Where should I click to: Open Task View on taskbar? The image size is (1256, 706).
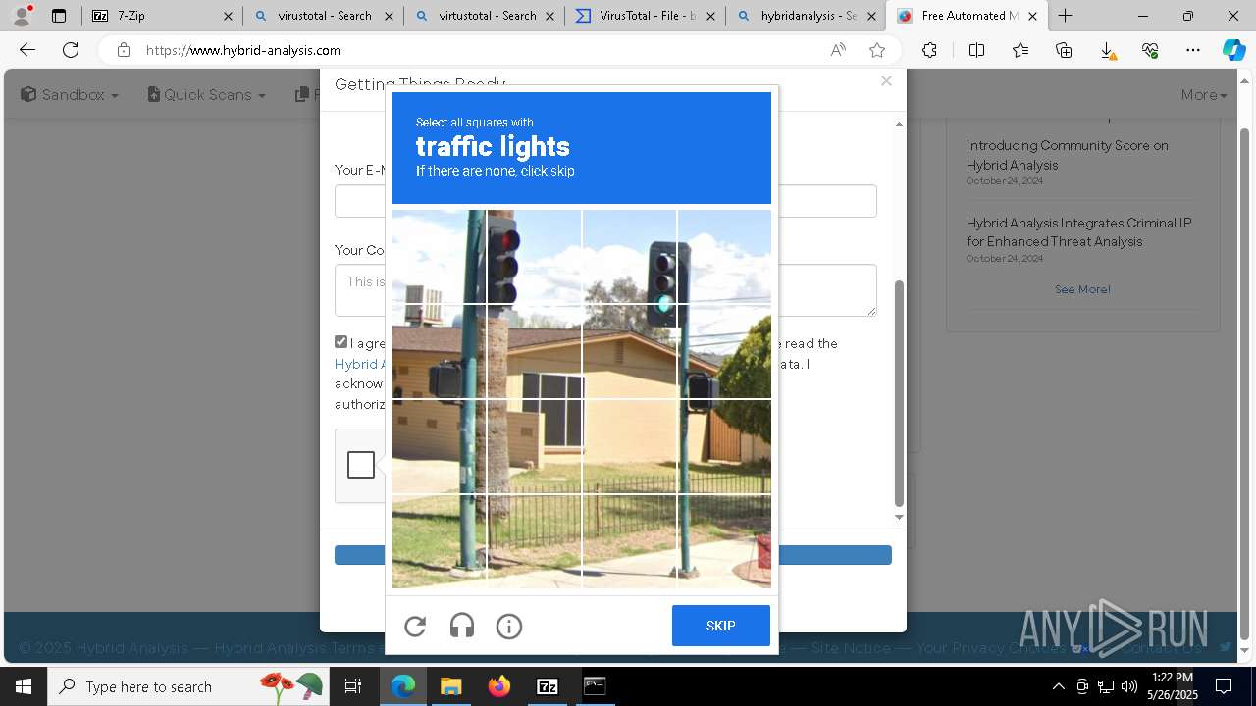353,686
